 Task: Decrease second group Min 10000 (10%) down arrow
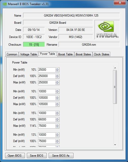[x=57, y=93]
